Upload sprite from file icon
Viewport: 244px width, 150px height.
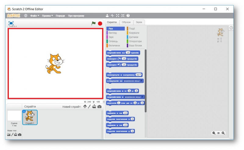(x=94, y=106)
